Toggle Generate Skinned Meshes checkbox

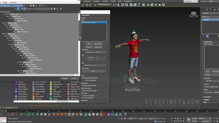pos(82,78)
